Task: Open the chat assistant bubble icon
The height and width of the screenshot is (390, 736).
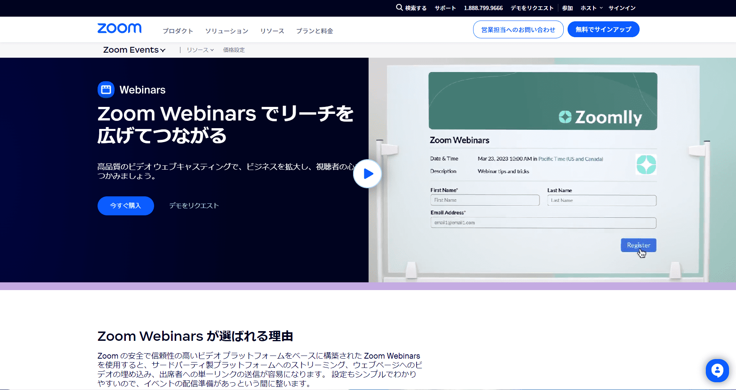Action: click(x=717, y=371)
